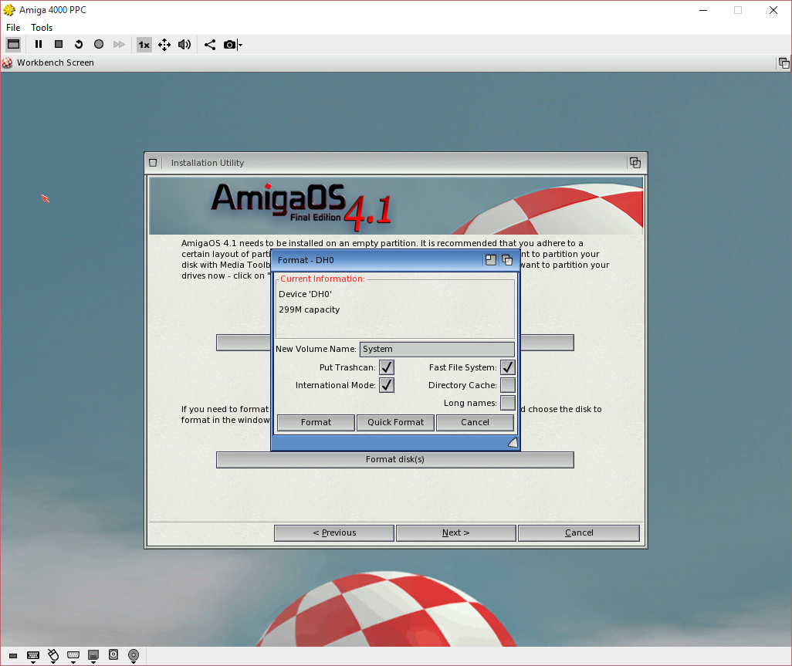Click the hard drive icon in status bar

pos(113,654)
